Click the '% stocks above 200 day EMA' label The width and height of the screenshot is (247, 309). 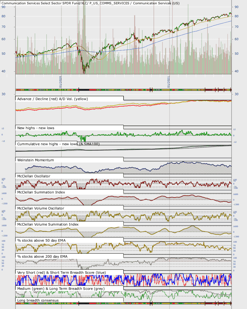(x=42, y=256)
